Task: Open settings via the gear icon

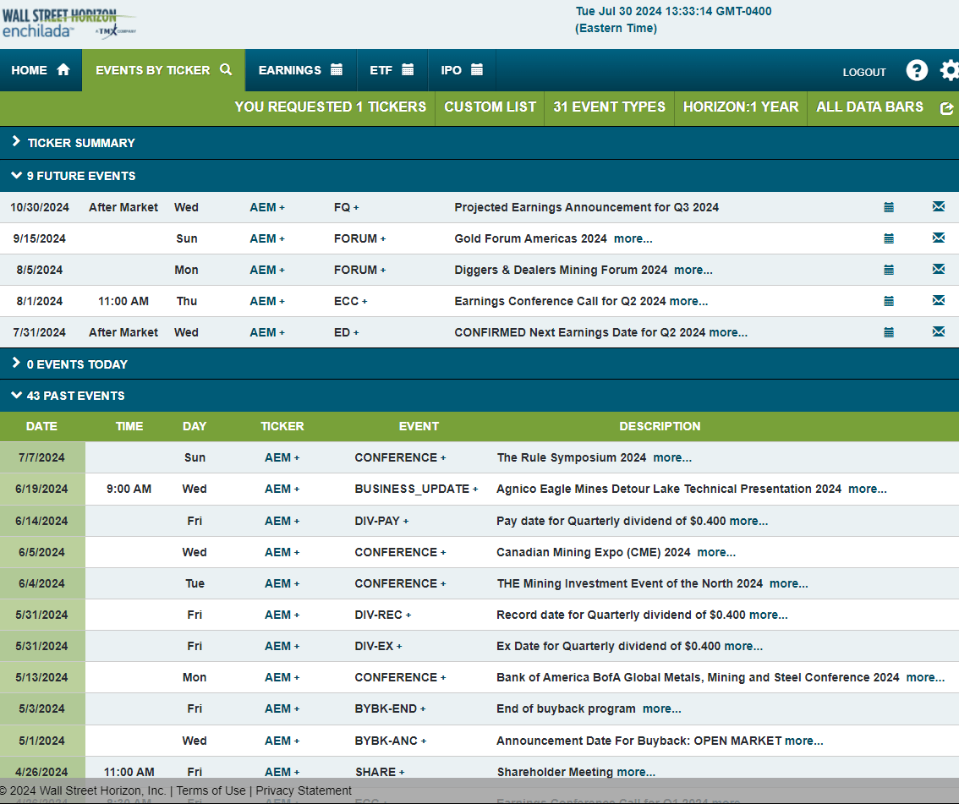Action: [950, 71]
